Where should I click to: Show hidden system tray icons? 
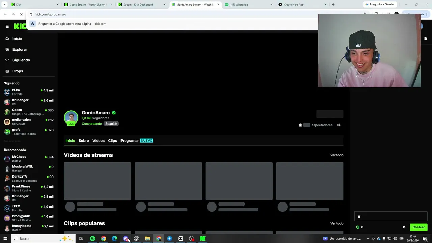tap(368, 239)
